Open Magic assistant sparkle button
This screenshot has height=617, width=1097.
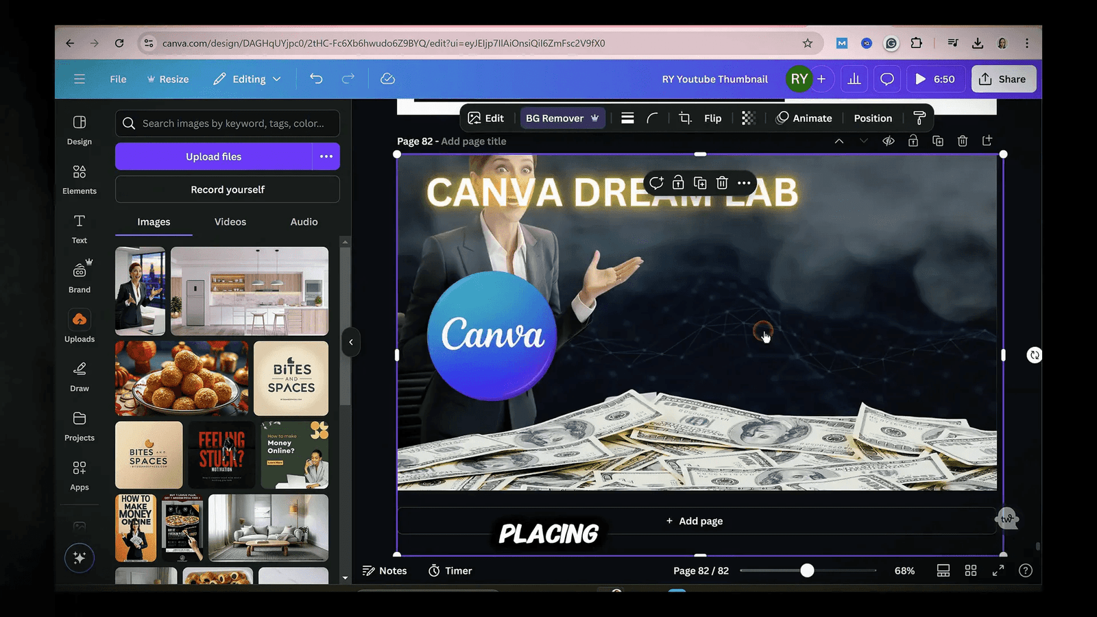click(80, 558)
